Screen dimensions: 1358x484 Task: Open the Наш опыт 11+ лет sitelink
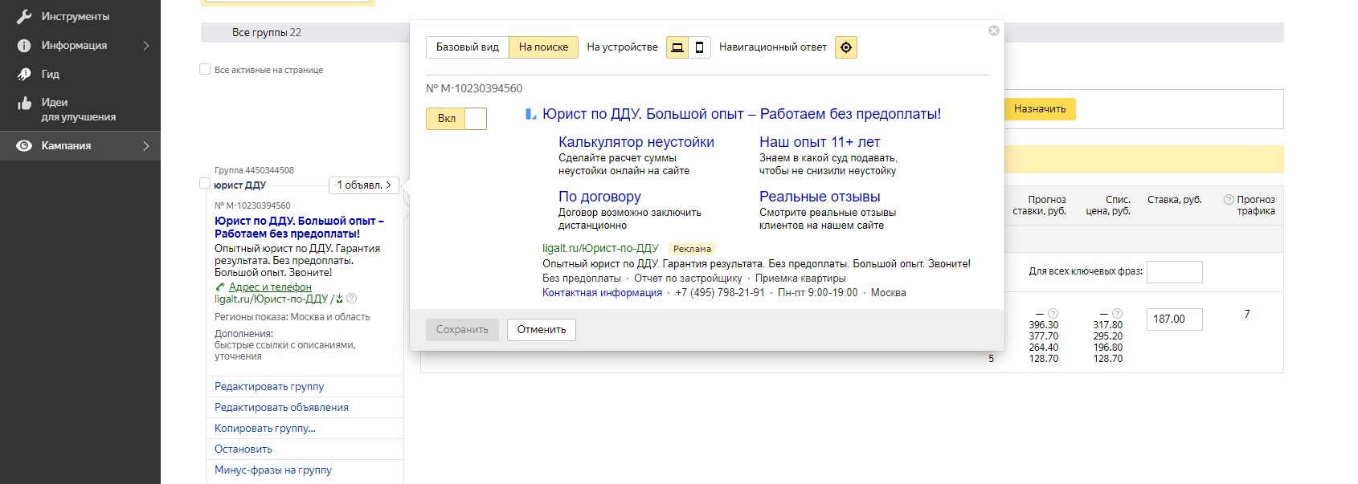click(820, 142)
